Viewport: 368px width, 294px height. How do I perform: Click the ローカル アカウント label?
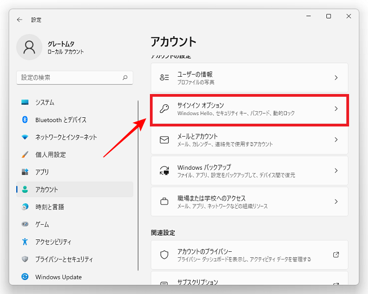pos(65,51)
